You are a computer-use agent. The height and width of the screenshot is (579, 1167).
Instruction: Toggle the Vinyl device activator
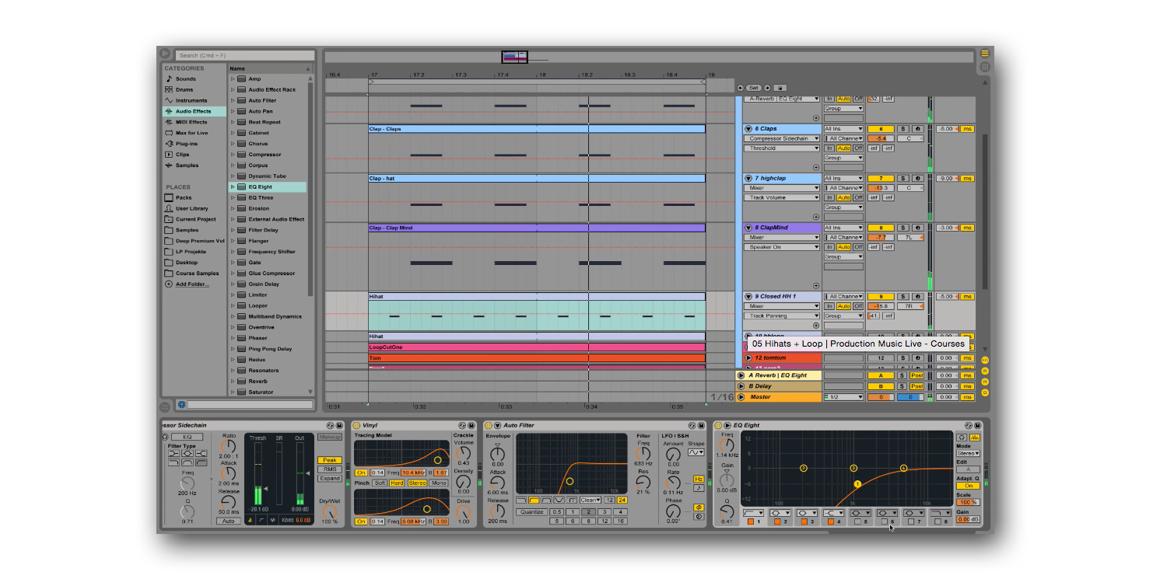tap(356, 425)
